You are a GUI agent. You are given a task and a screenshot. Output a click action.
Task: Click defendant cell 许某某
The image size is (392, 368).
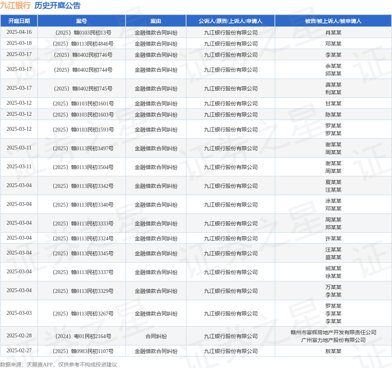point(333,238)
